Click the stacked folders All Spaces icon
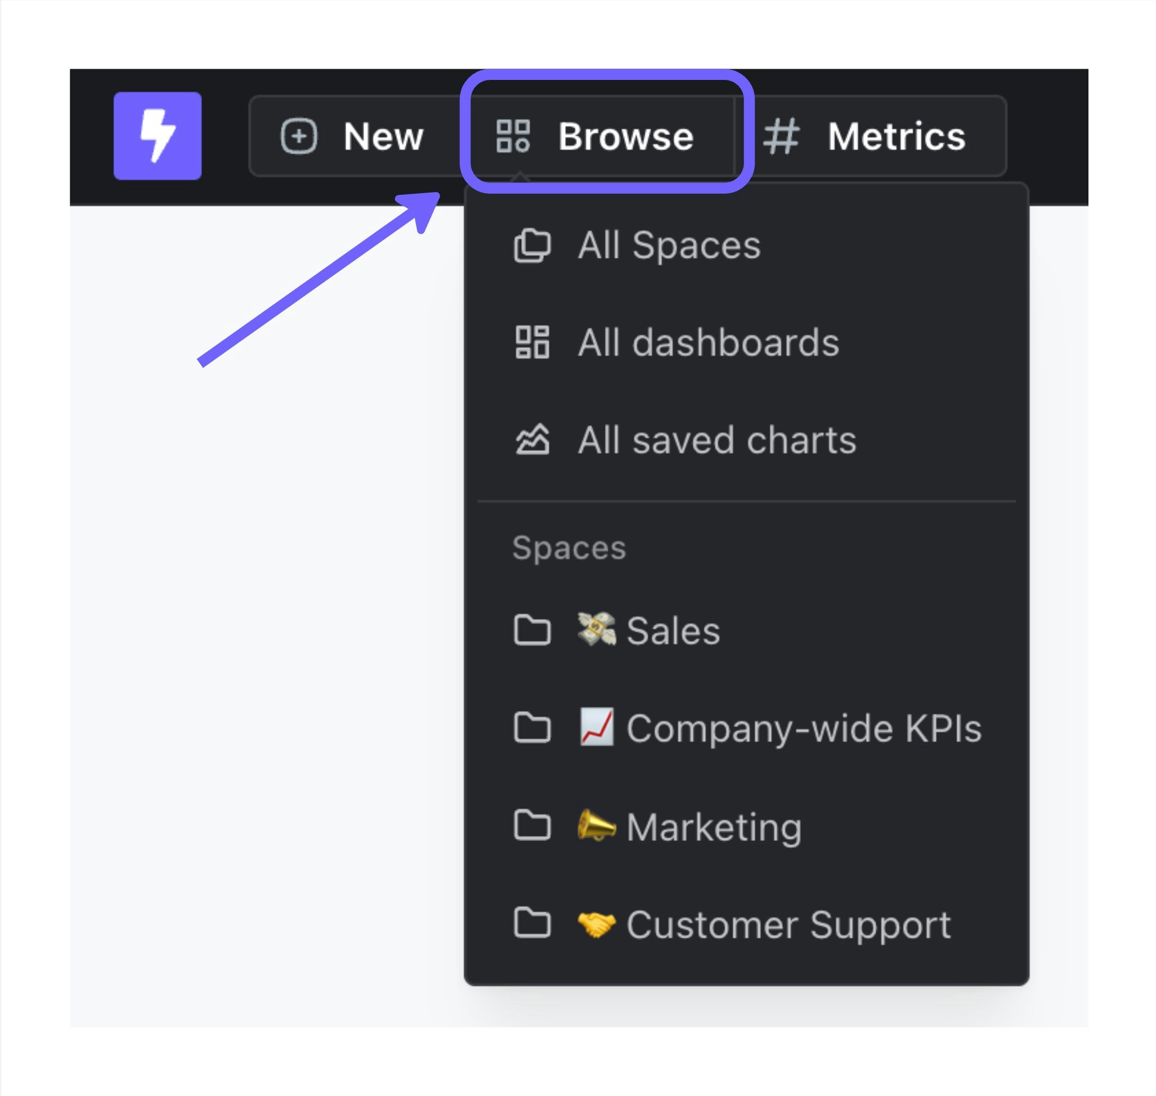 pos(531,245)
